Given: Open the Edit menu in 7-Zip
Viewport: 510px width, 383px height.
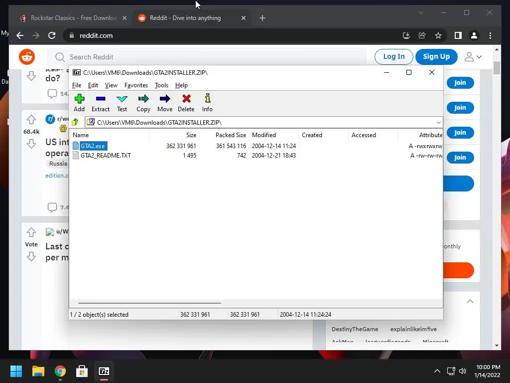Looking at the screenshot, I should click(x=93, y=85).
